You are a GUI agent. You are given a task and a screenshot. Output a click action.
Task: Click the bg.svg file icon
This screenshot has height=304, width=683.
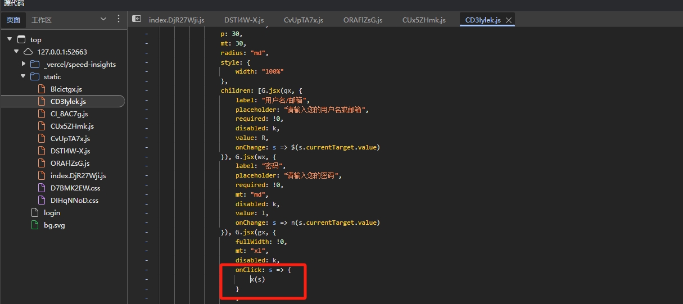pyautogui.click(x=35, y=225)
